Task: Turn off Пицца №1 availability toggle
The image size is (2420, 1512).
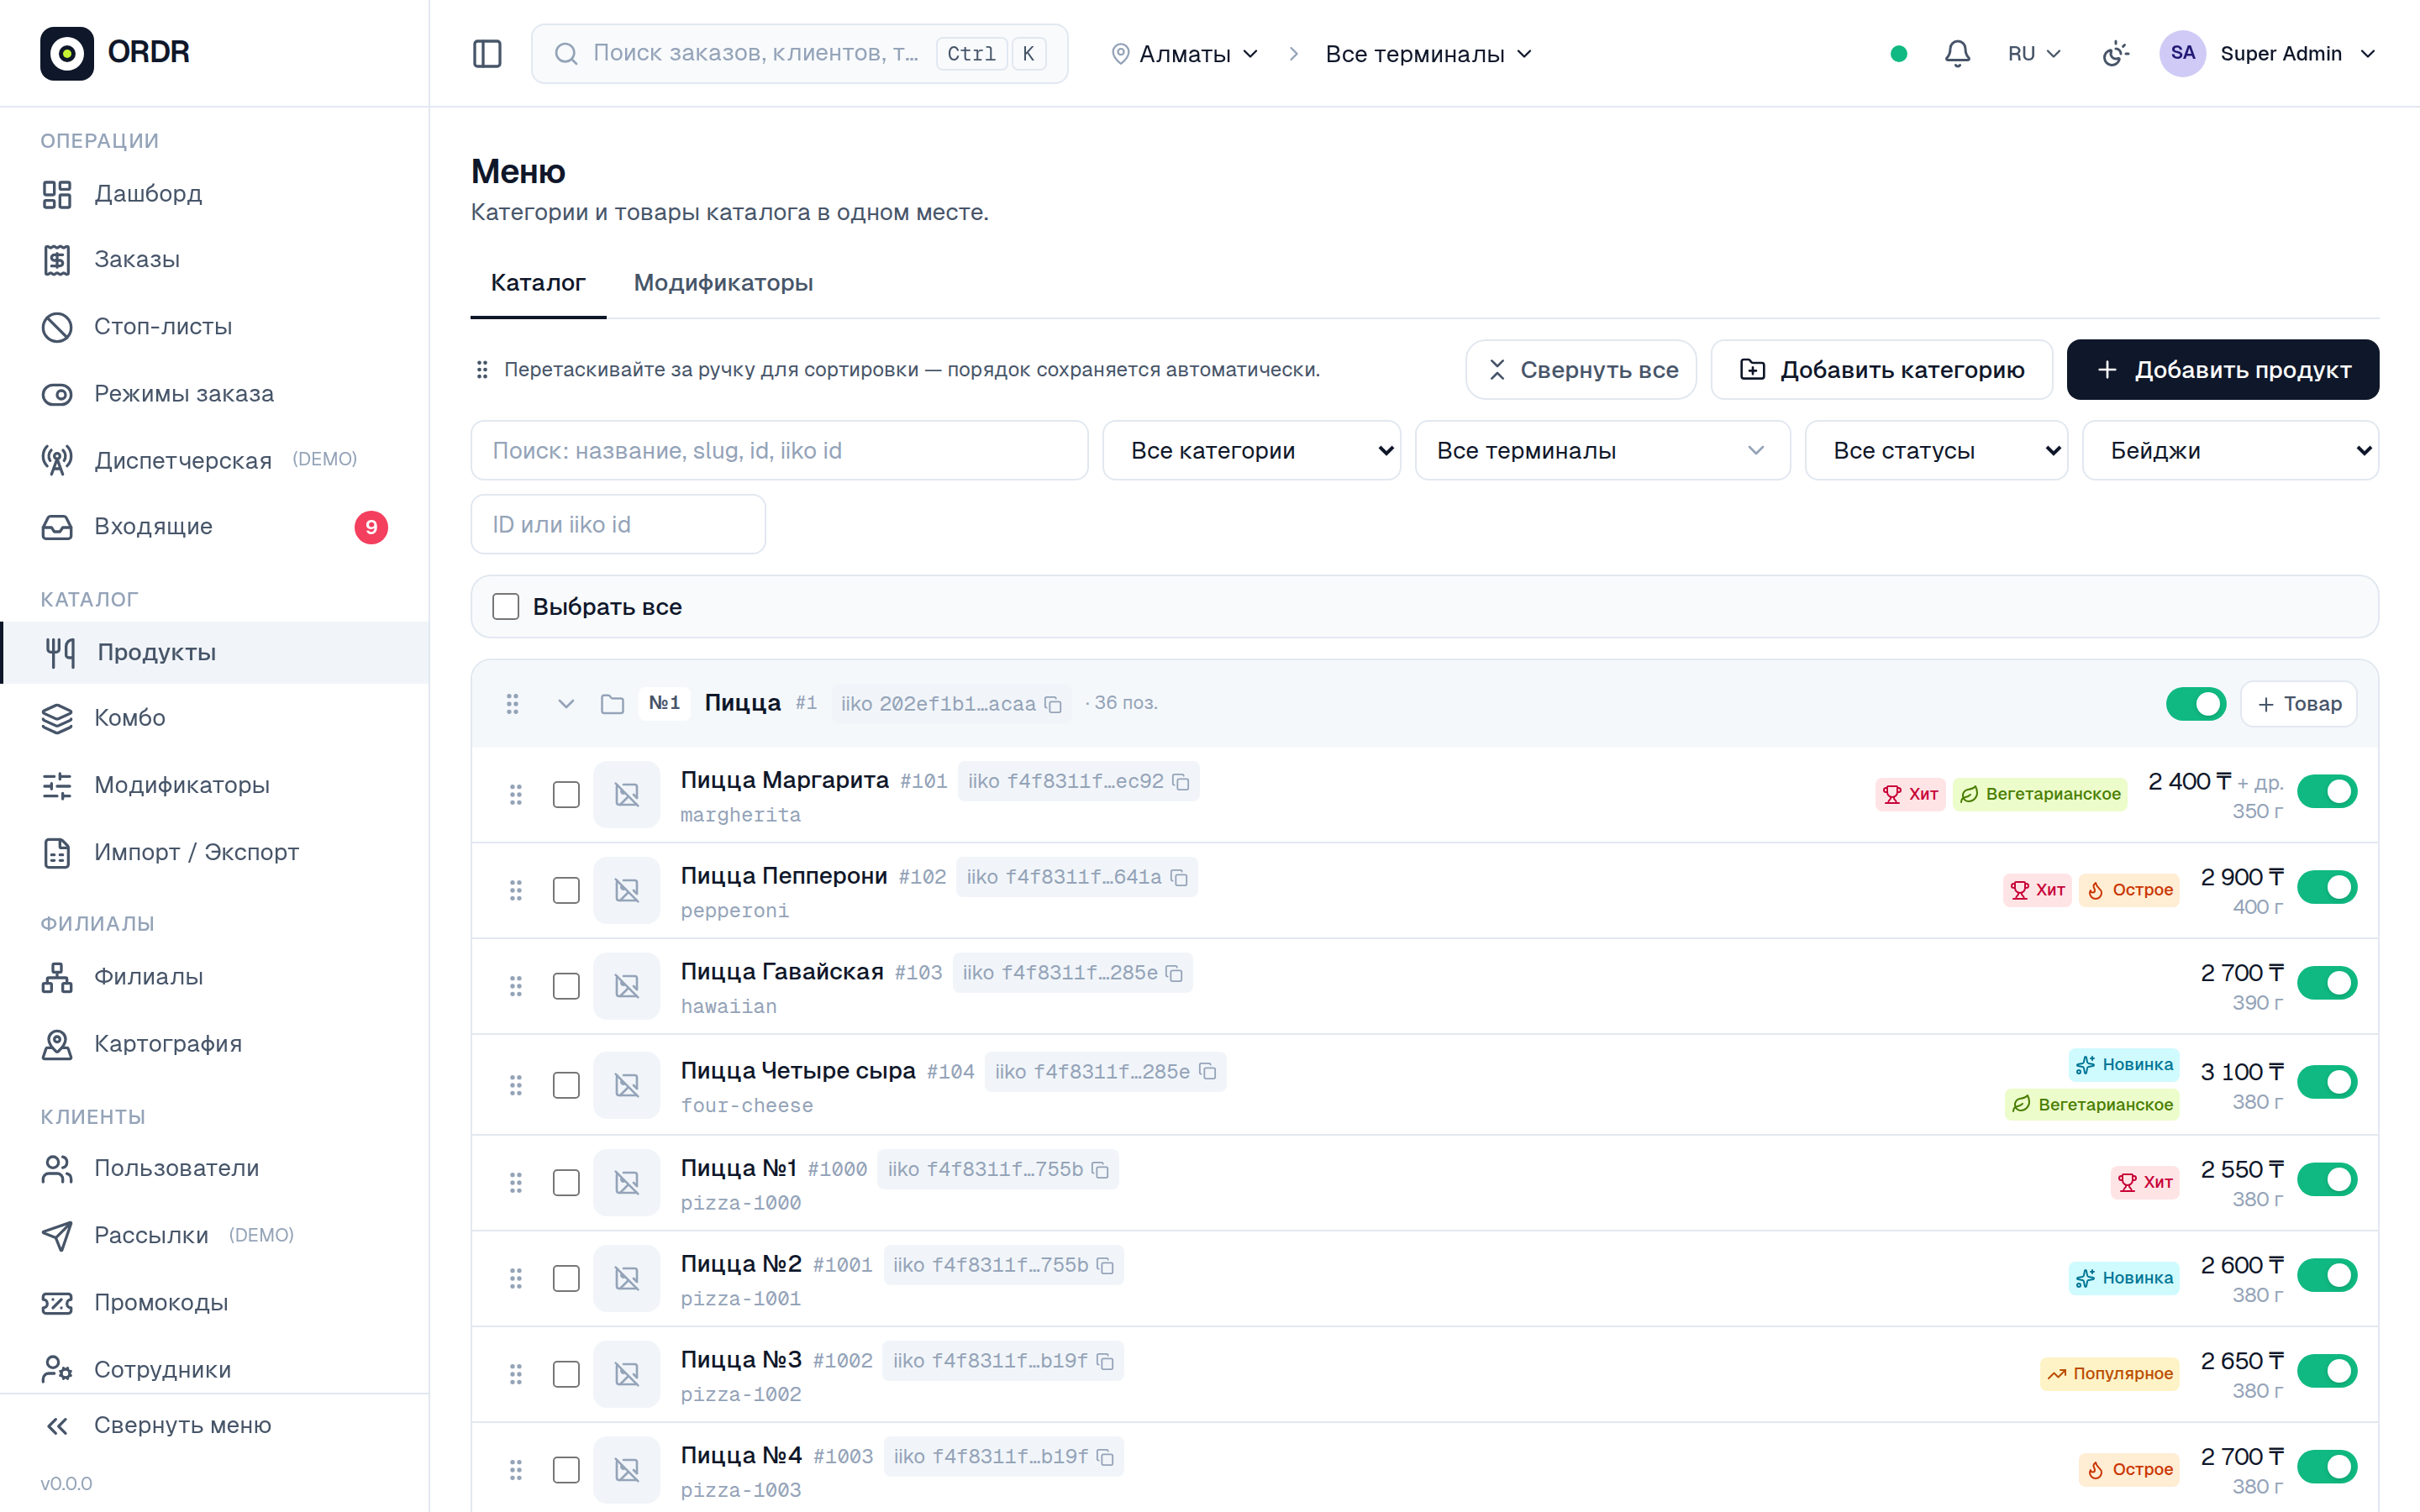Action: (2327, 1180)
